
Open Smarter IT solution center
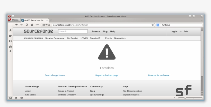tap(95, 38)
